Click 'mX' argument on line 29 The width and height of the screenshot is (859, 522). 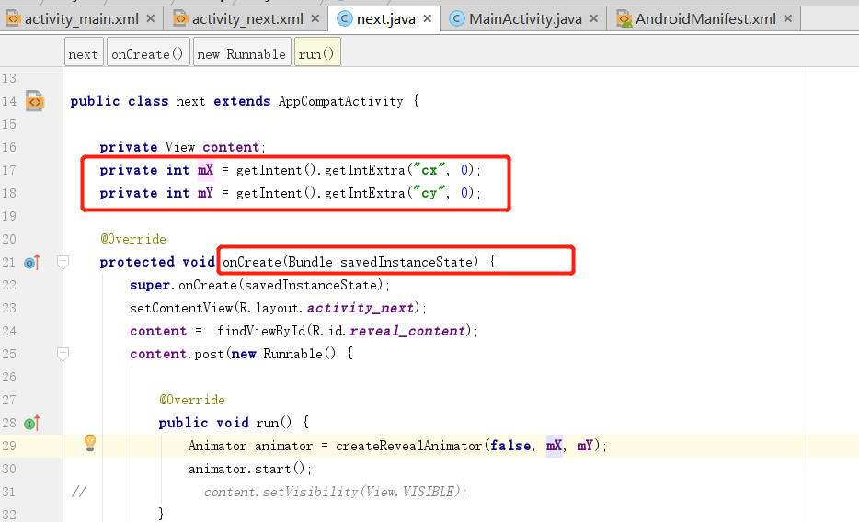point(555,446)
